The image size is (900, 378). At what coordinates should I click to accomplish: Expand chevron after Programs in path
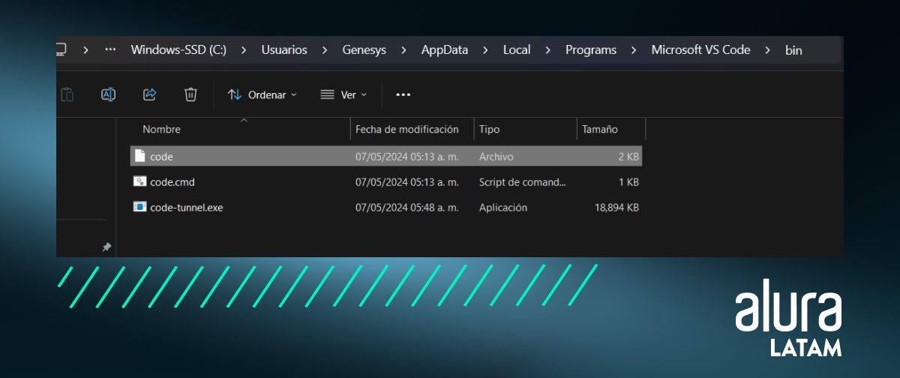[634, 50]
